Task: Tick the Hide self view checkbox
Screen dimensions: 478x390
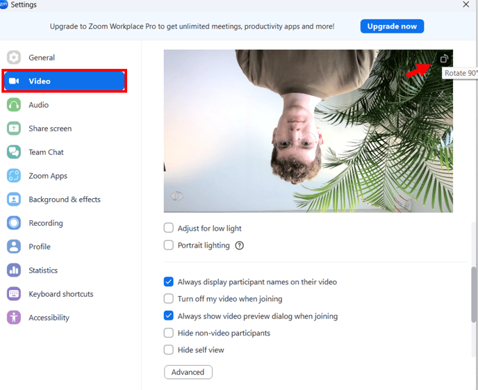Action: [x=169, y=350]
